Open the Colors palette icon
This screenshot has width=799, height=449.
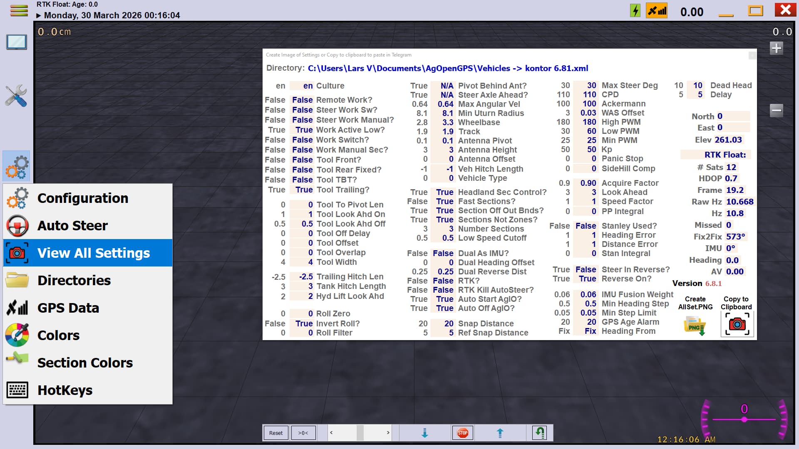tap(17, 335)
